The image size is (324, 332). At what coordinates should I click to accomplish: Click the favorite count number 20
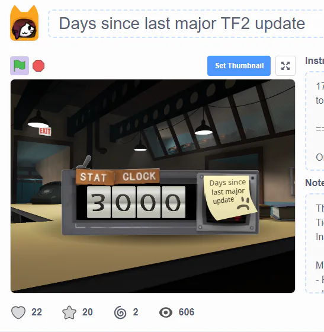pos(87,312)
